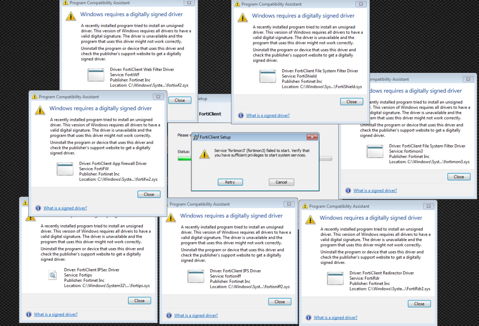
Task: Click the FortiRdr2.sys location path text
Action: (x=390, y=289)
